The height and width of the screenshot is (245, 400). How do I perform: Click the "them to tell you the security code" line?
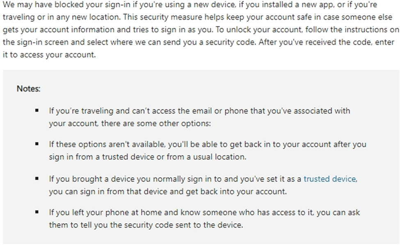click(146, 225)
